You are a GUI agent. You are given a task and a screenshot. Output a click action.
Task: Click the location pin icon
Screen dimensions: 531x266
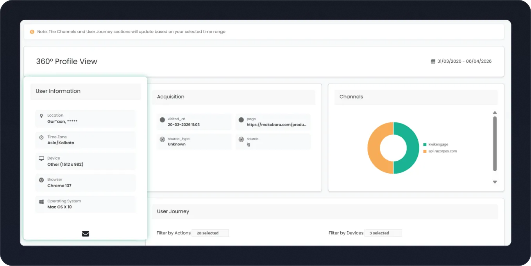tap(41, 116)
